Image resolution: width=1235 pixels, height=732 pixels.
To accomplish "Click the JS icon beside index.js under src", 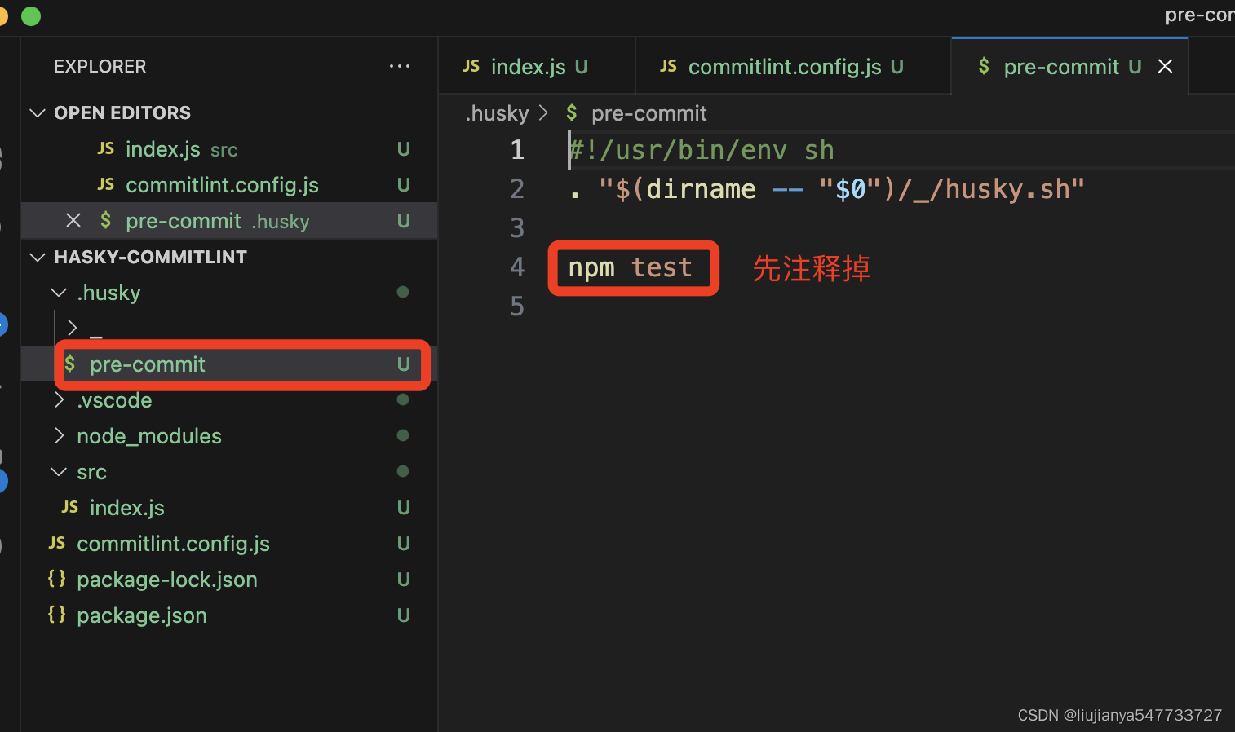I will click(70, 507).
